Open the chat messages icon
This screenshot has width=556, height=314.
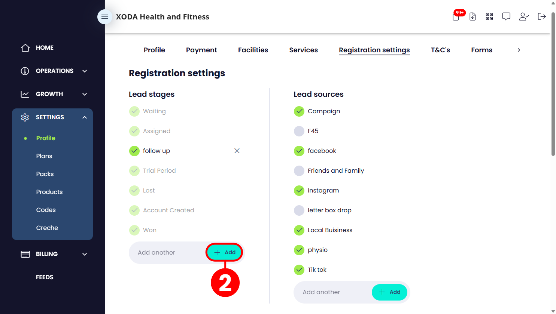coord(506,16)
